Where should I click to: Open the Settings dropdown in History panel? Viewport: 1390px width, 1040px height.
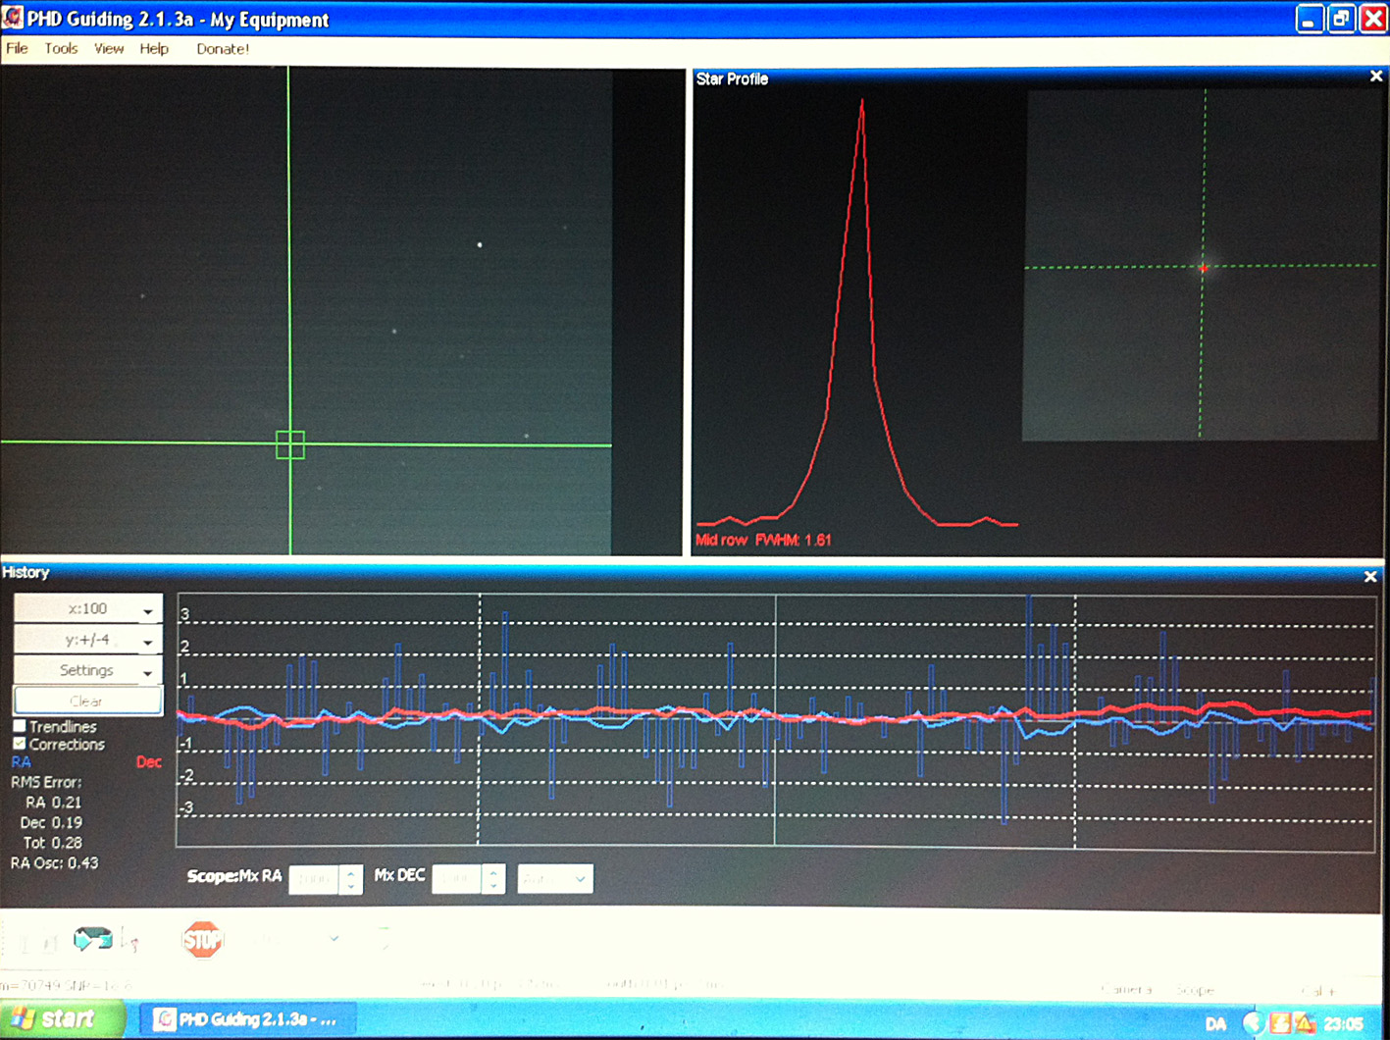coord(88,670)
